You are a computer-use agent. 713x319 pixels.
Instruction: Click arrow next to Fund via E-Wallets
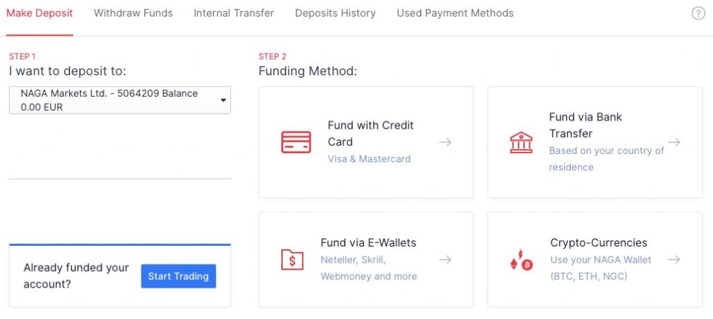point(445,260)
